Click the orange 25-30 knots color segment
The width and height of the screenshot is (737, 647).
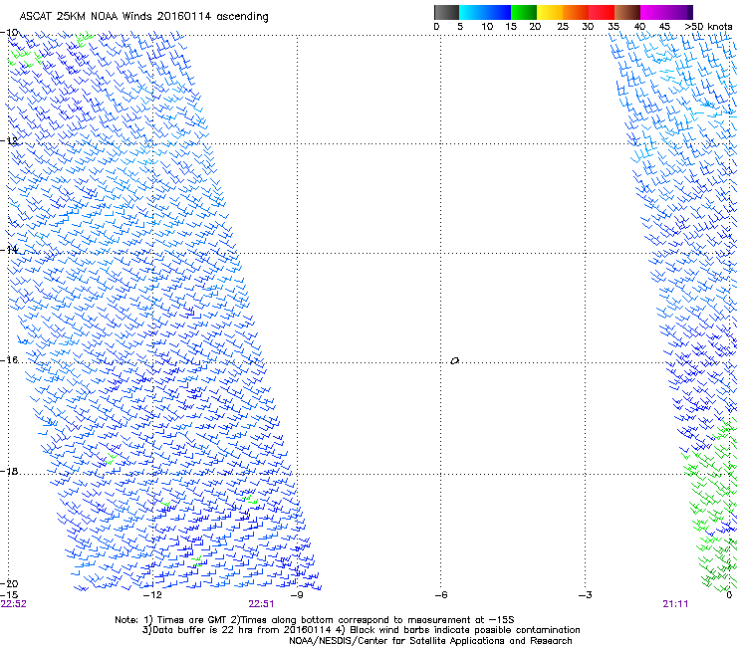[576, 12]
